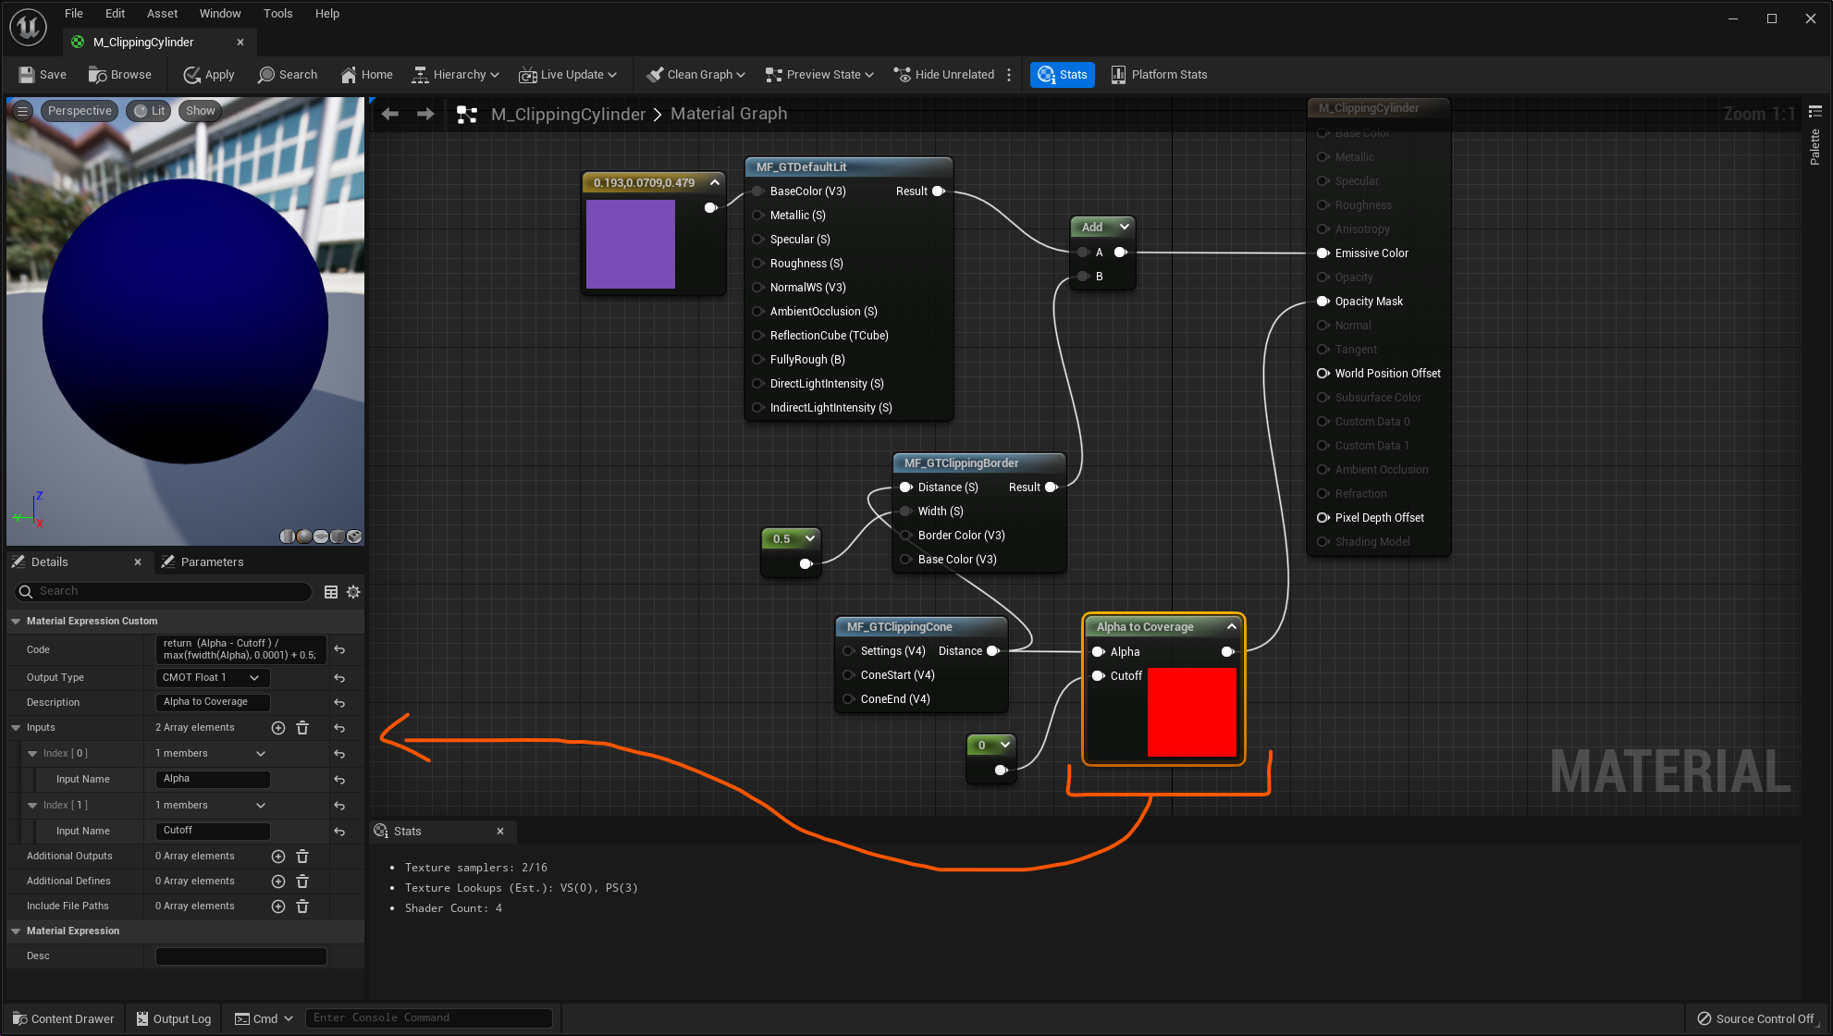This screenshot has width=1833, height=1036.
Task: Collapse Inputs Index [0] entry
Action: click(x=33, y=754)
